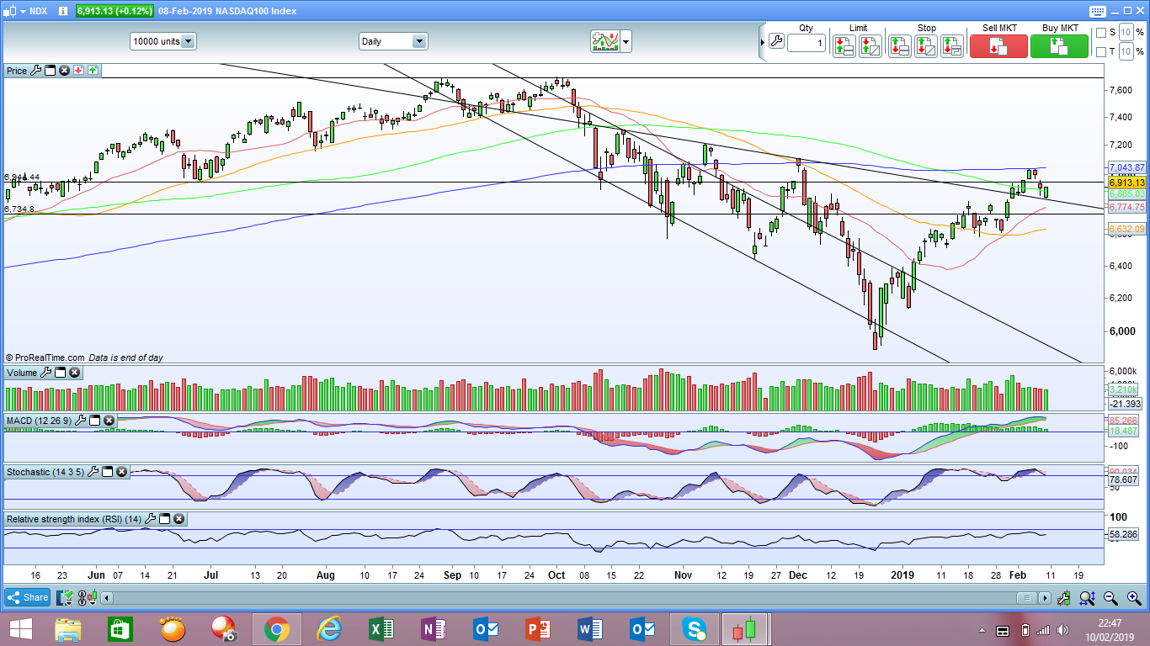Maximize the Price panel with its window icon
This screenshot has width=1150, height=646.
pos(50,71)
